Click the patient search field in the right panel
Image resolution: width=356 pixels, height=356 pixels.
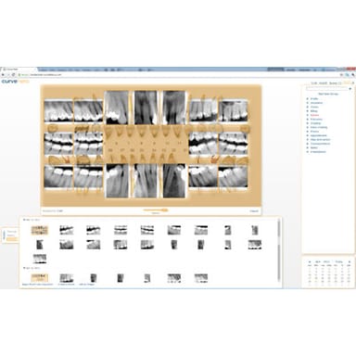[x=326, y=89]
